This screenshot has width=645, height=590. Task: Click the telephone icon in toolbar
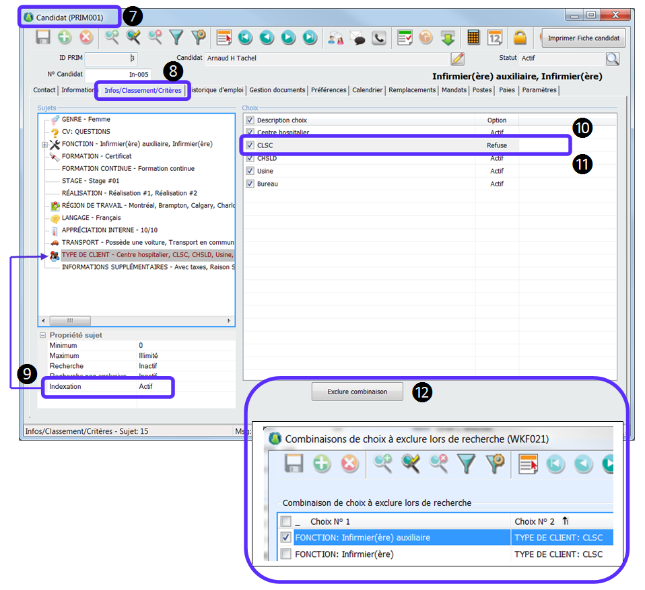(379, 38)
